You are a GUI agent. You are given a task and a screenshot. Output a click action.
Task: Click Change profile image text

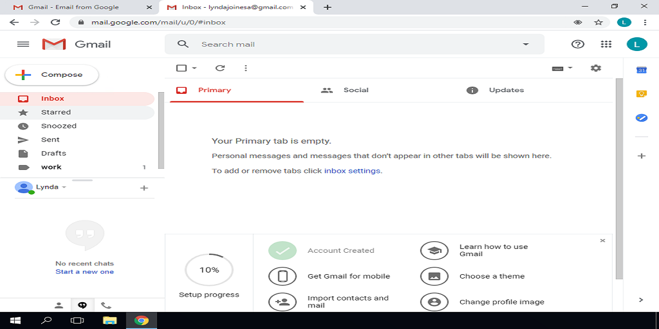click(502, 302)
